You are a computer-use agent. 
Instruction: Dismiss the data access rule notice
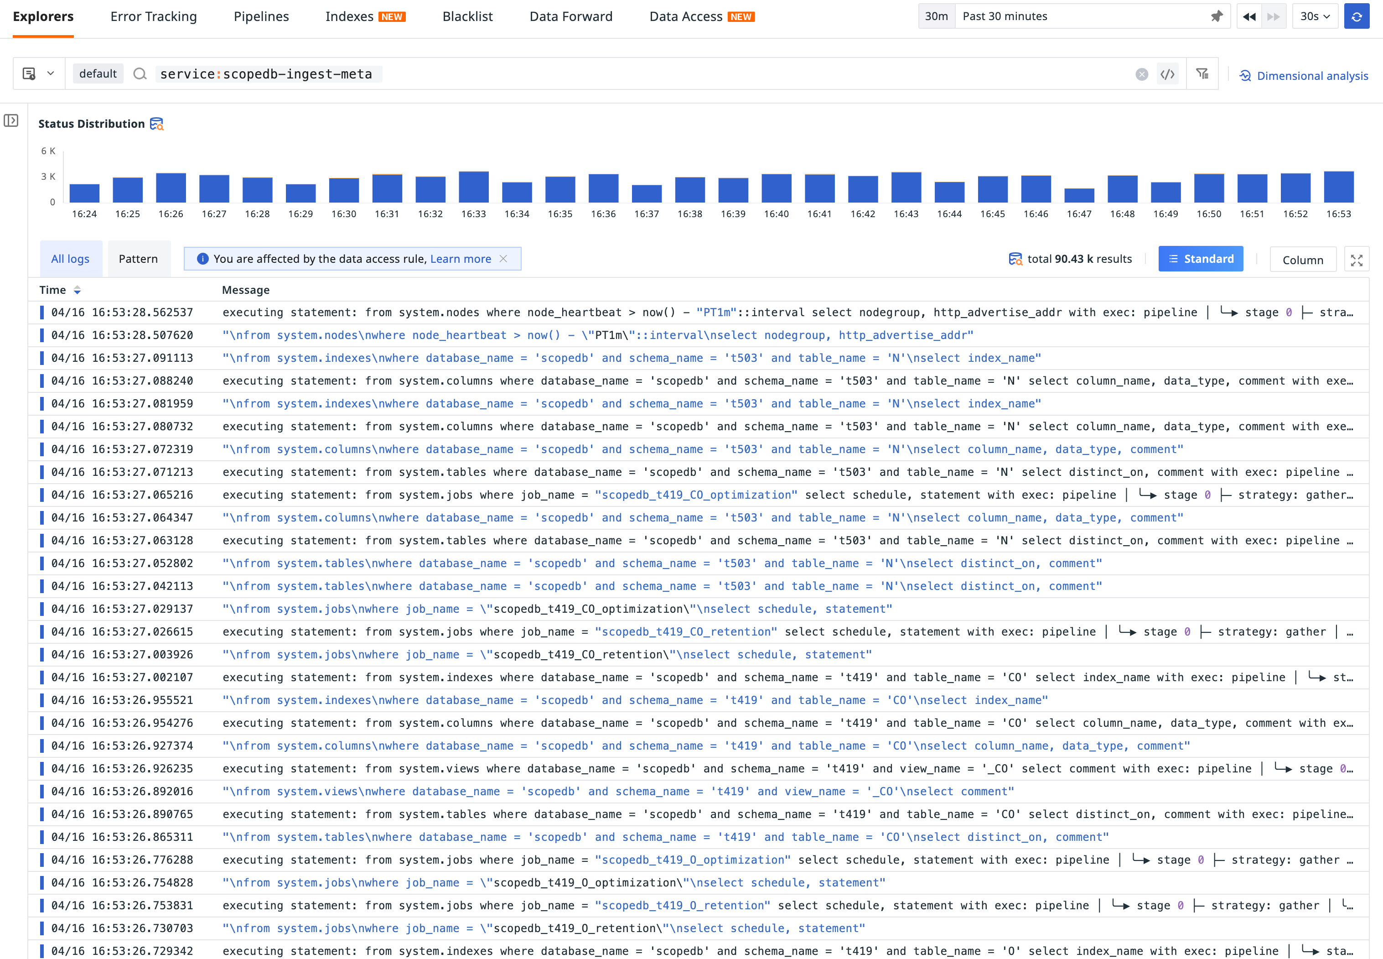(x=503, y=258)
